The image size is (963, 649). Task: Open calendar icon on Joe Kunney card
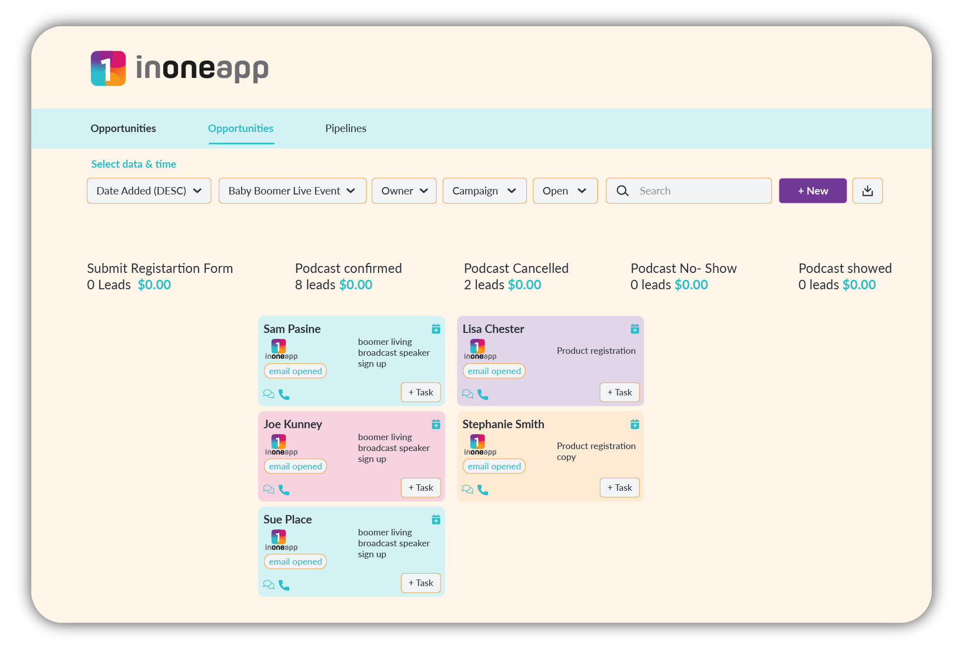[x=436, y=424]
